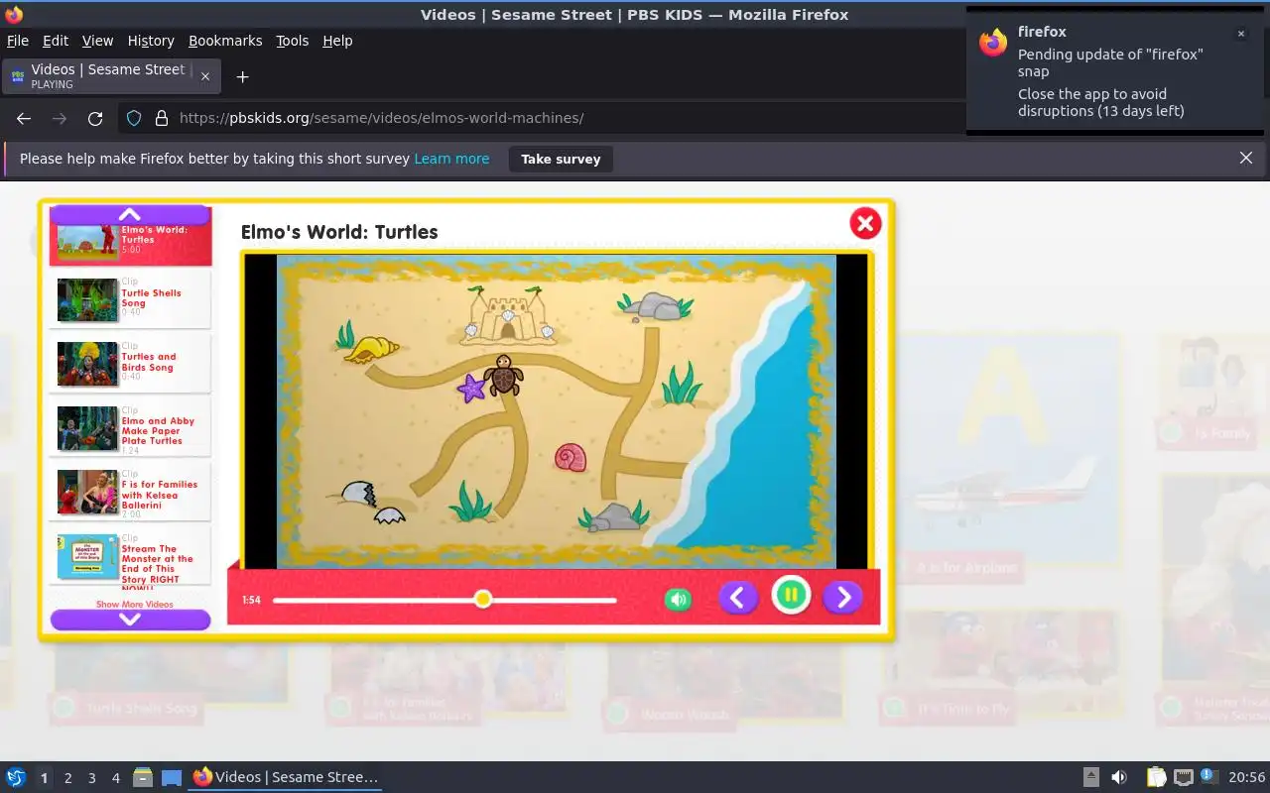The height and width of the screenshot is (793, 1270).
Task: Open the Help menu
Action: point(337,41)
